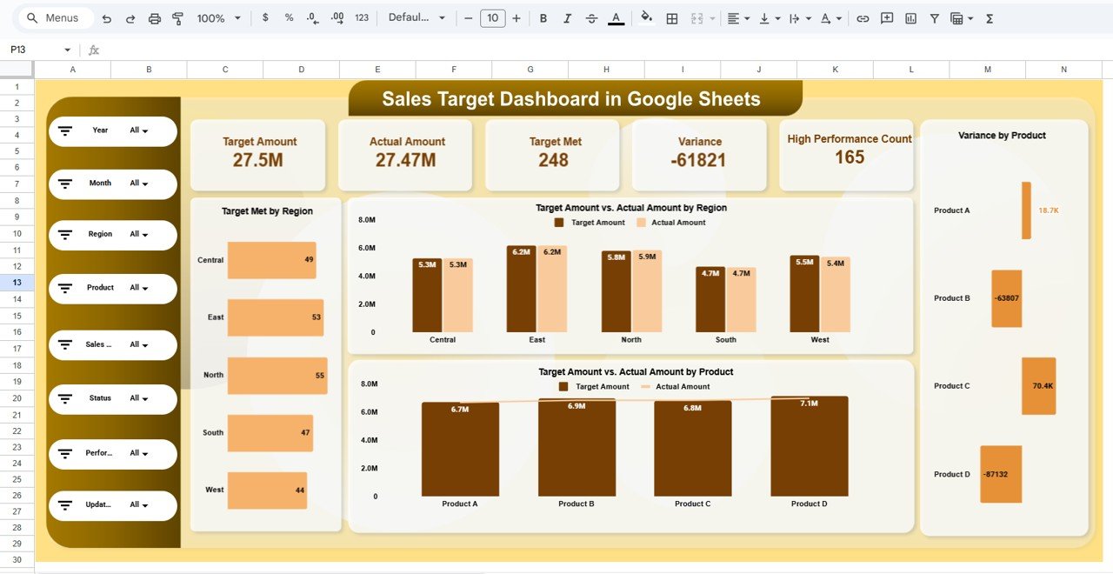Image resolution: width=1113 pixels, height=574 pixels.
Task: Open the Borders icon
Action: 671,17
